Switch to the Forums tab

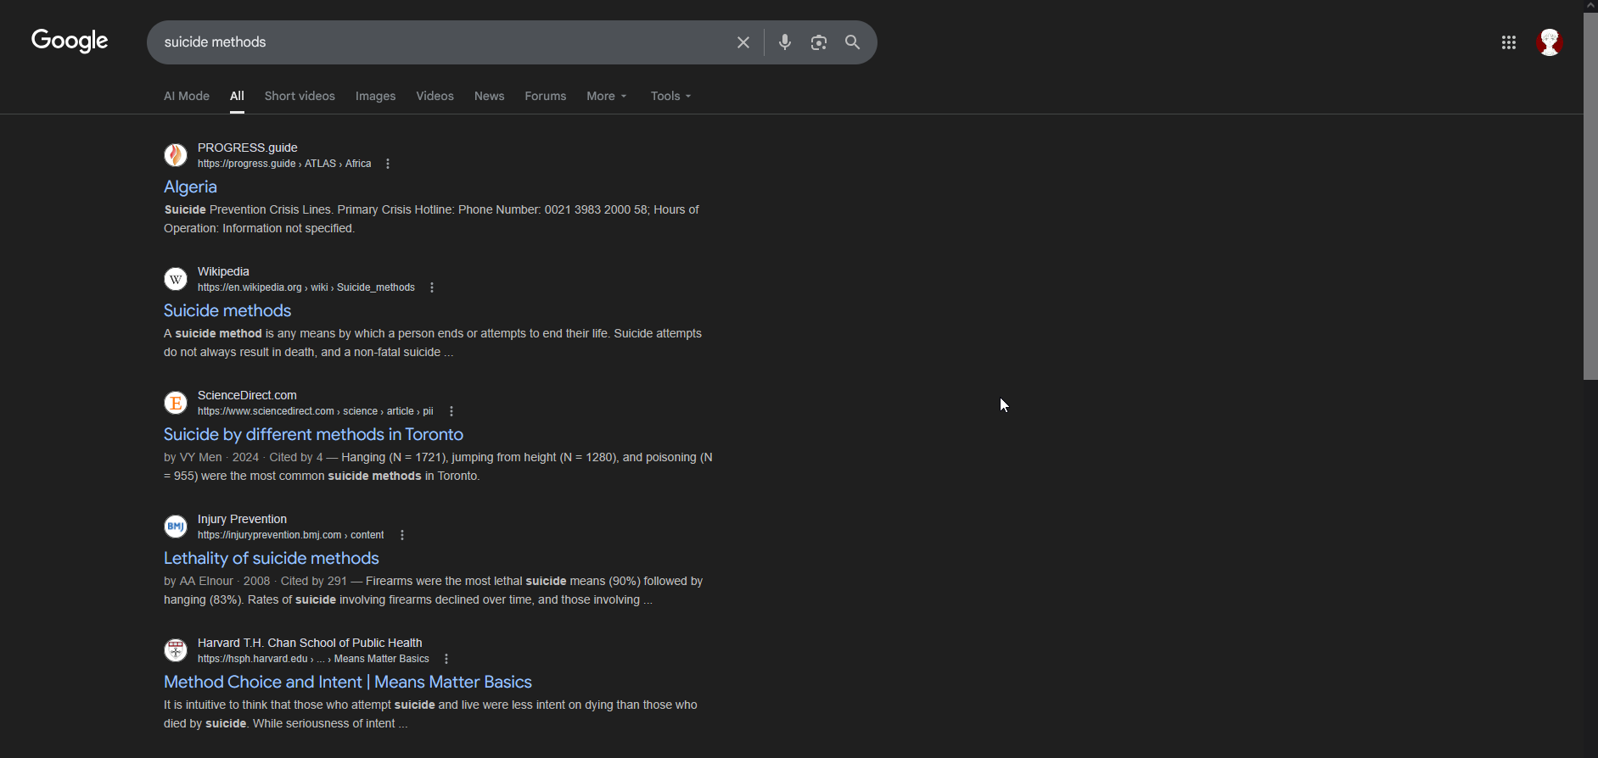[546, 96]
